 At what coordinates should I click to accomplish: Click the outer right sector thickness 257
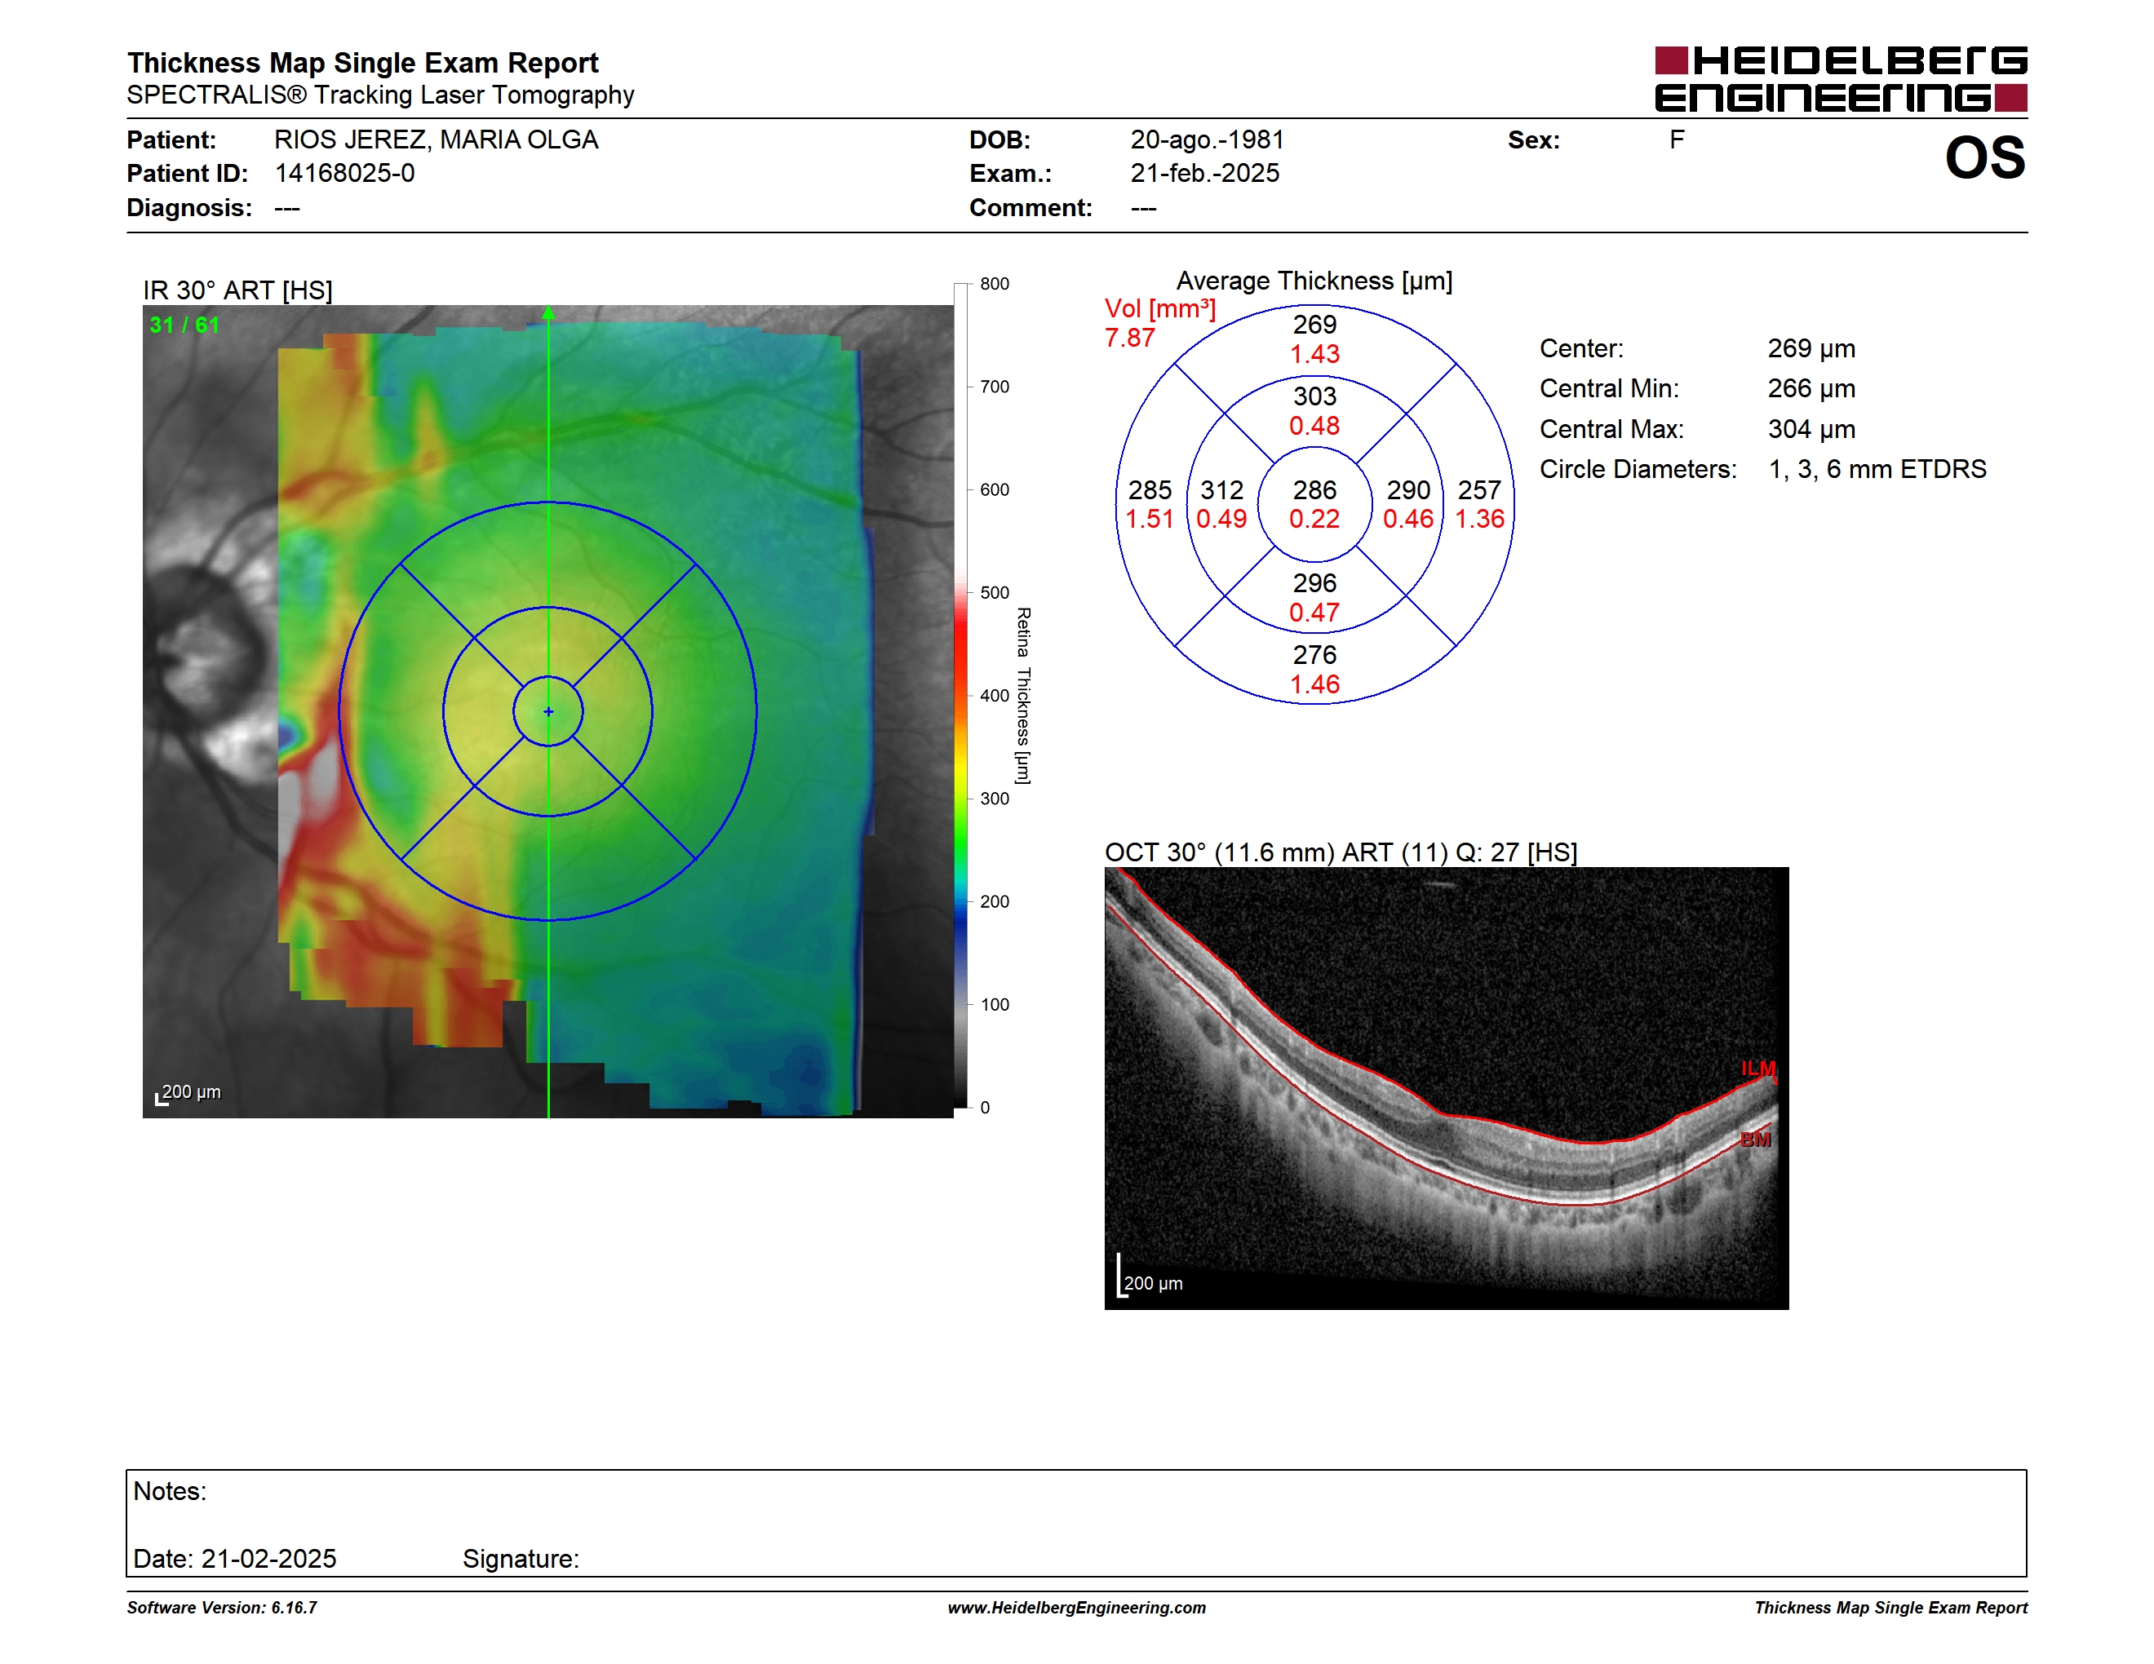pos(1479,490)
